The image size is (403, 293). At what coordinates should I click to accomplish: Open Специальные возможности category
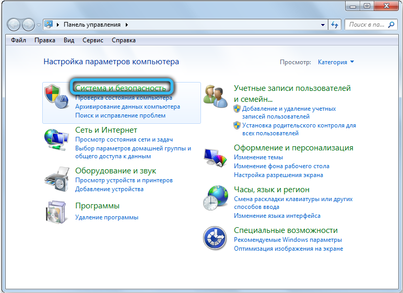(x=286, y=230)
